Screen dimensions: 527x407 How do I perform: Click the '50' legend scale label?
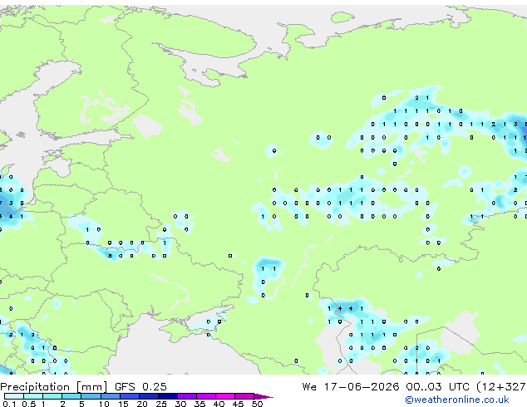point(257,404)
